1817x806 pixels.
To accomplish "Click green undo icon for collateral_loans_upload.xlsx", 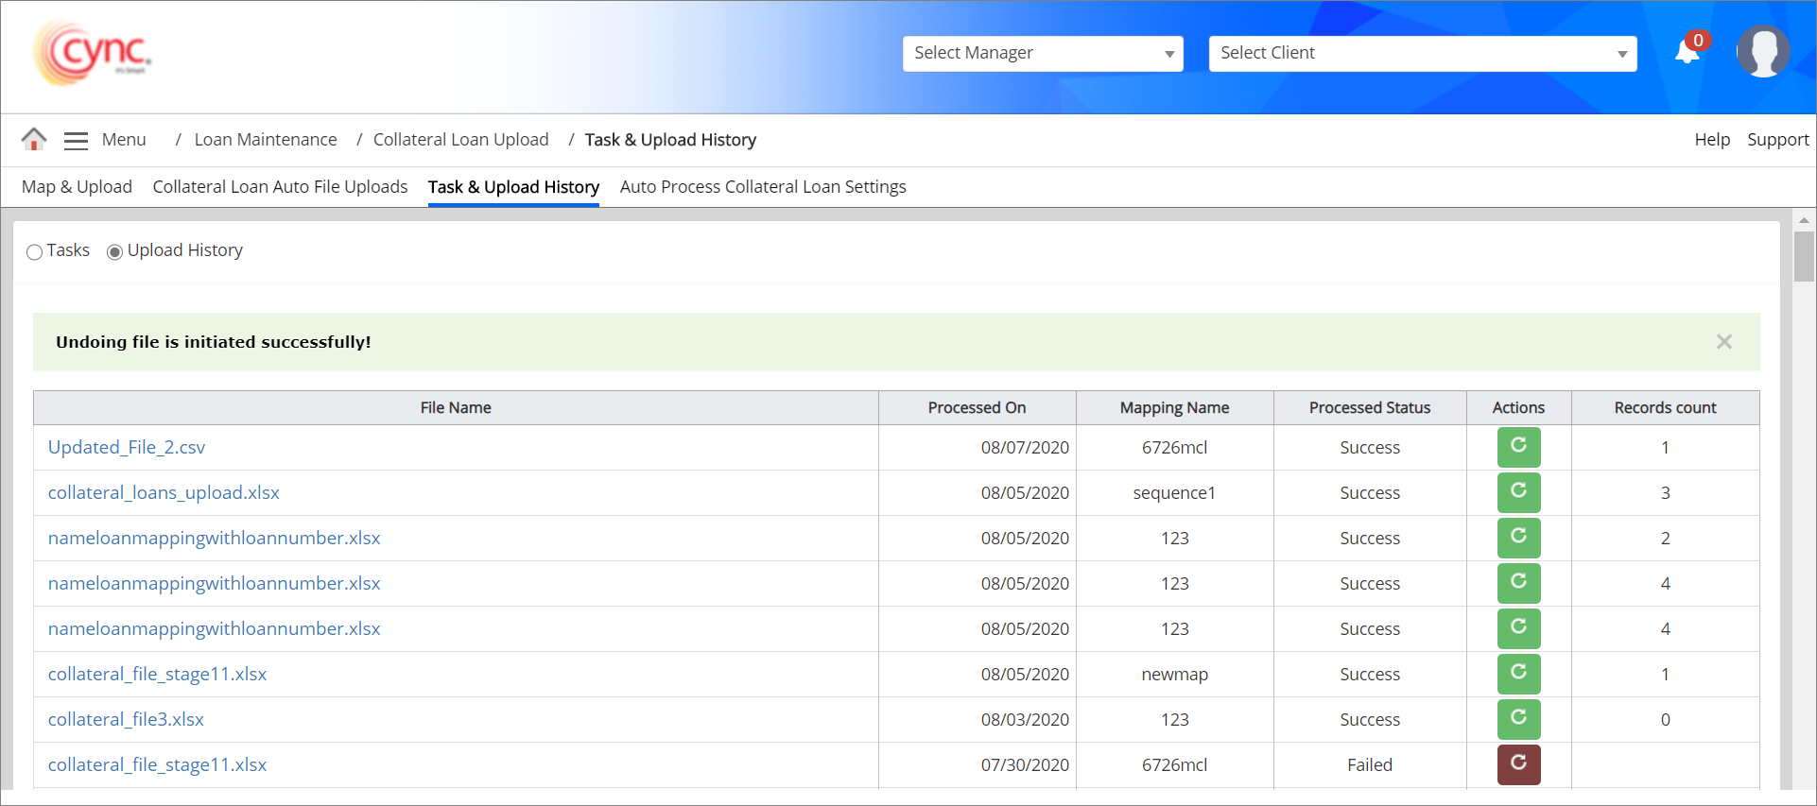I will [1518, 492].
